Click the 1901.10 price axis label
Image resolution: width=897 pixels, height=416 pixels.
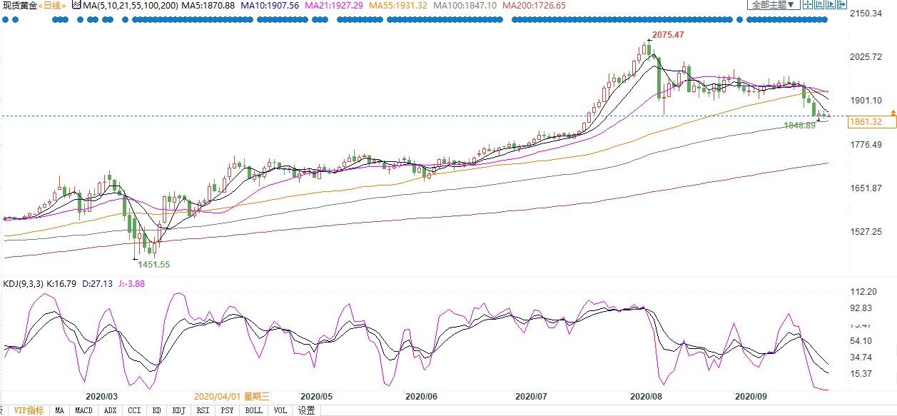pos(867,101)
